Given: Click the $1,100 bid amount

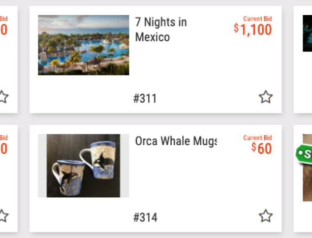Looking at the screenshot, I should pyautogui.click(x=253, y=29).
